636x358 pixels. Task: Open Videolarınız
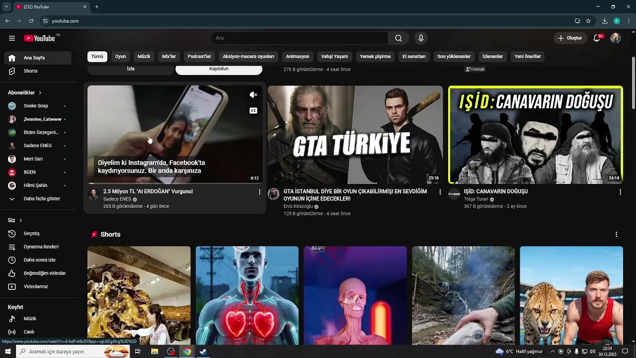[38, 287]
